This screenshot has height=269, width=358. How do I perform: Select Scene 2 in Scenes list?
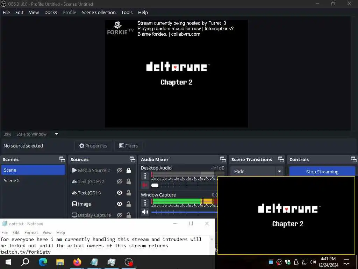click(x=33, y=180)
